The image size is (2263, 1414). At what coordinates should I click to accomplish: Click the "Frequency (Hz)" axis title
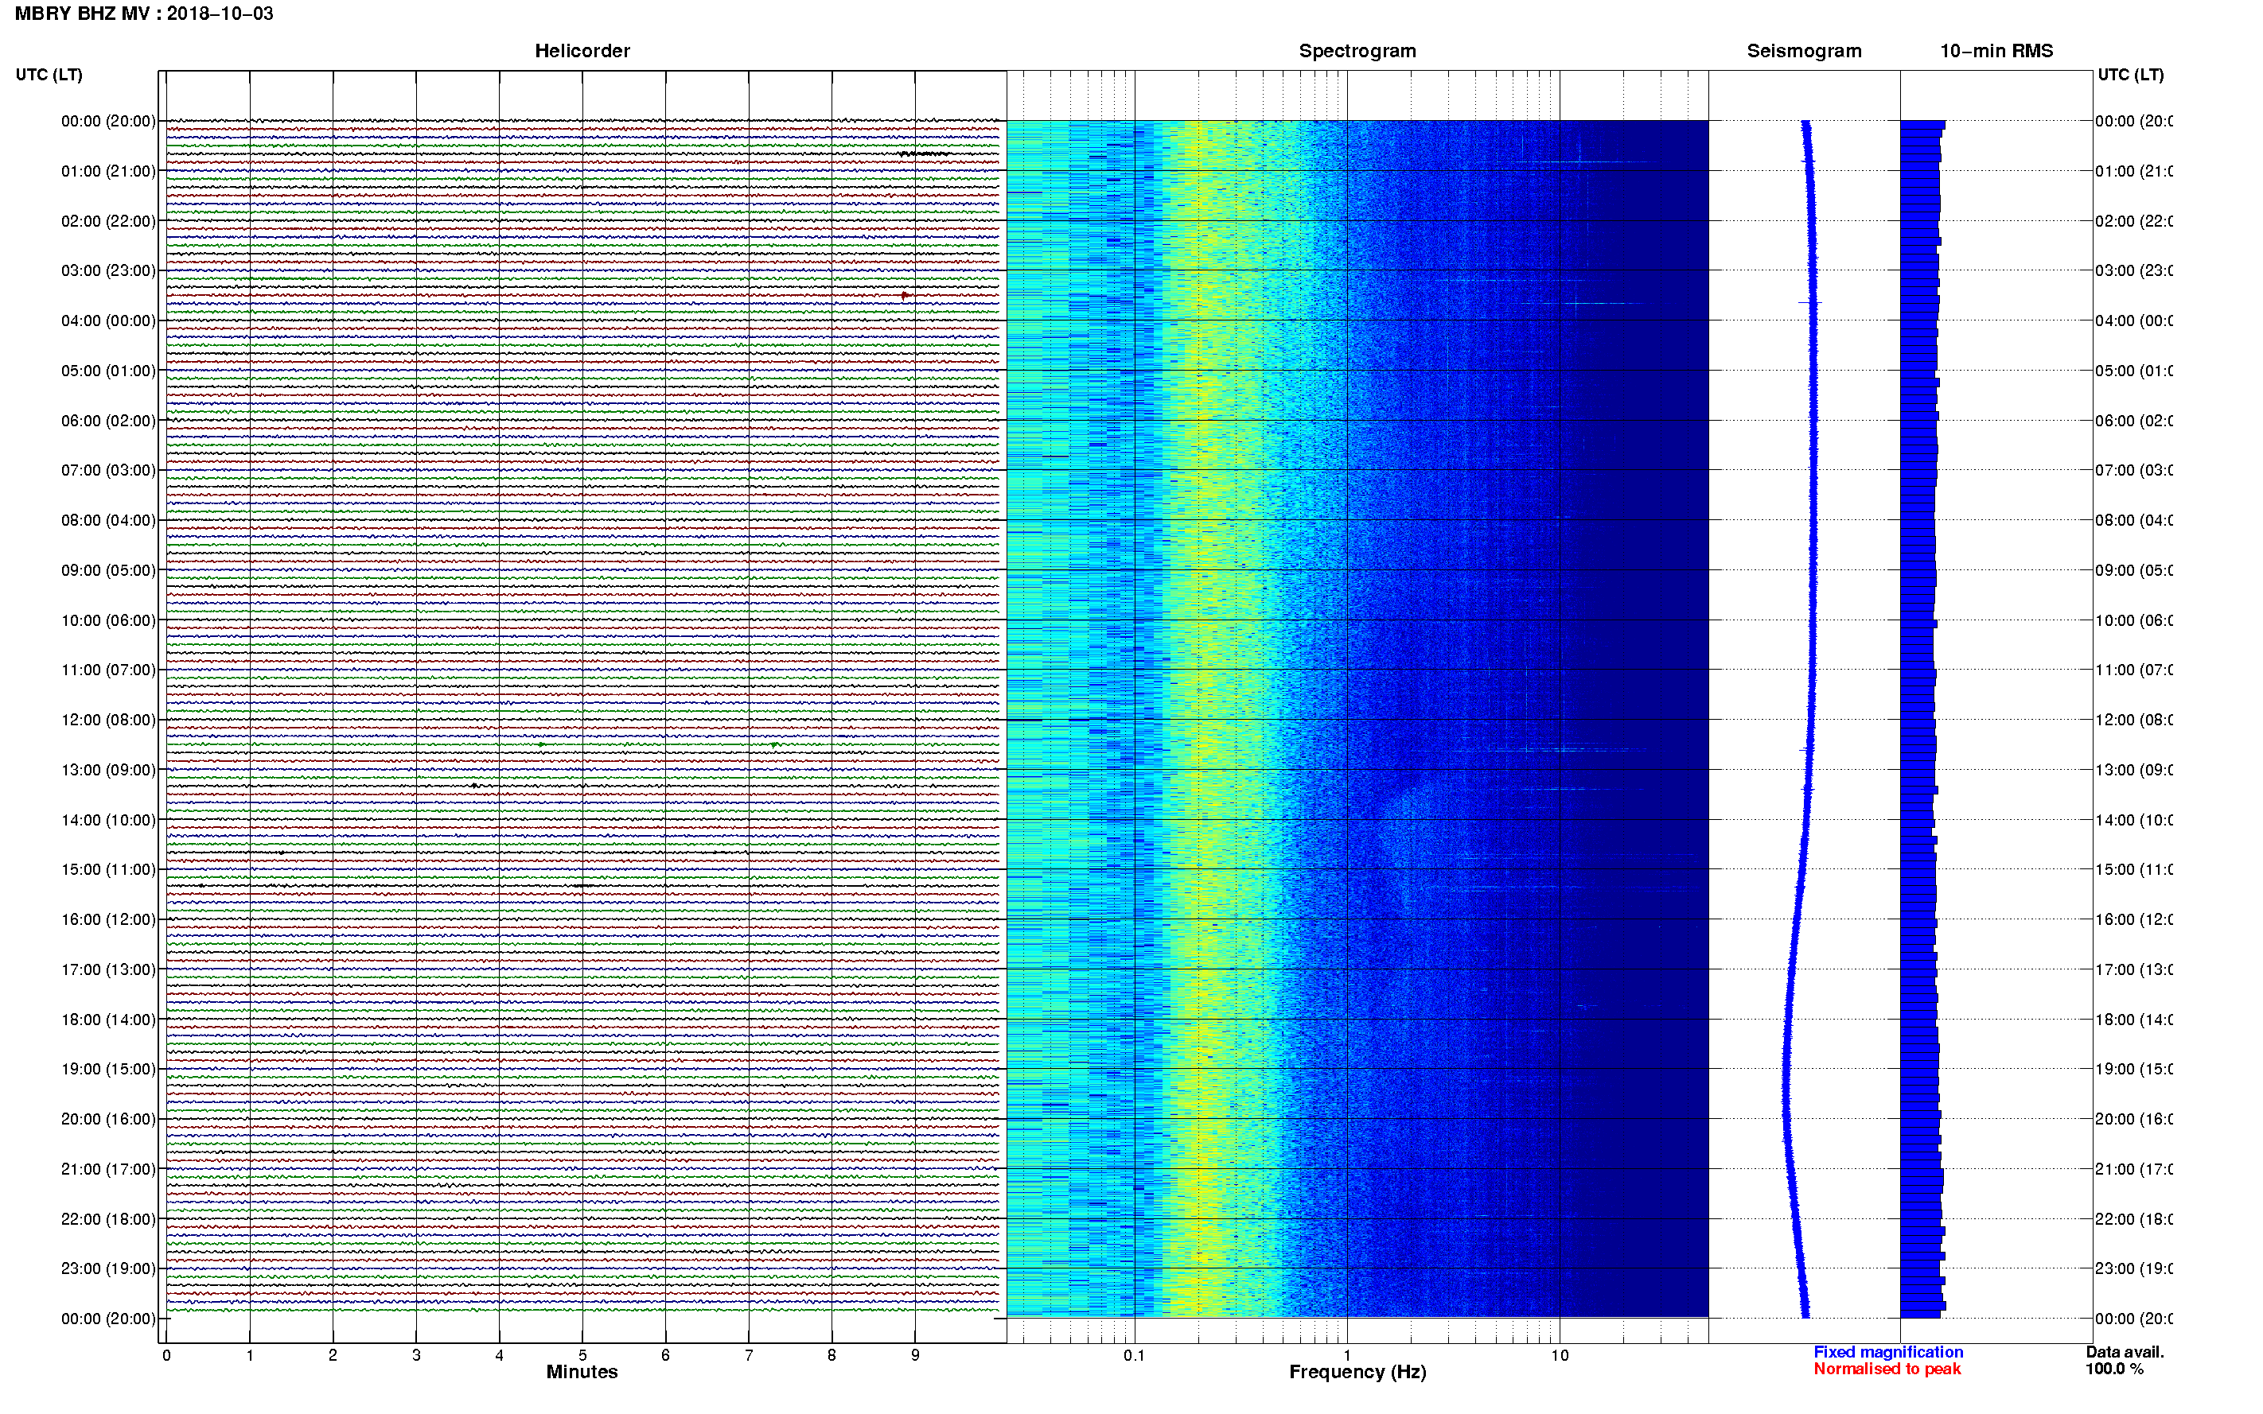coord(1357,1372)
